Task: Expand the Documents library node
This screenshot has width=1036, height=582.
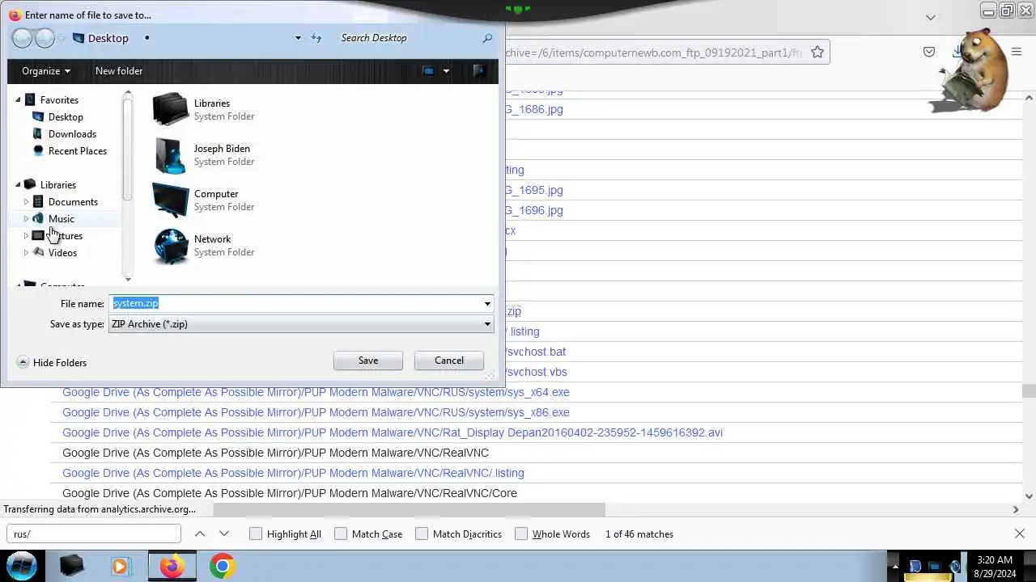Action: click(26, 202)
